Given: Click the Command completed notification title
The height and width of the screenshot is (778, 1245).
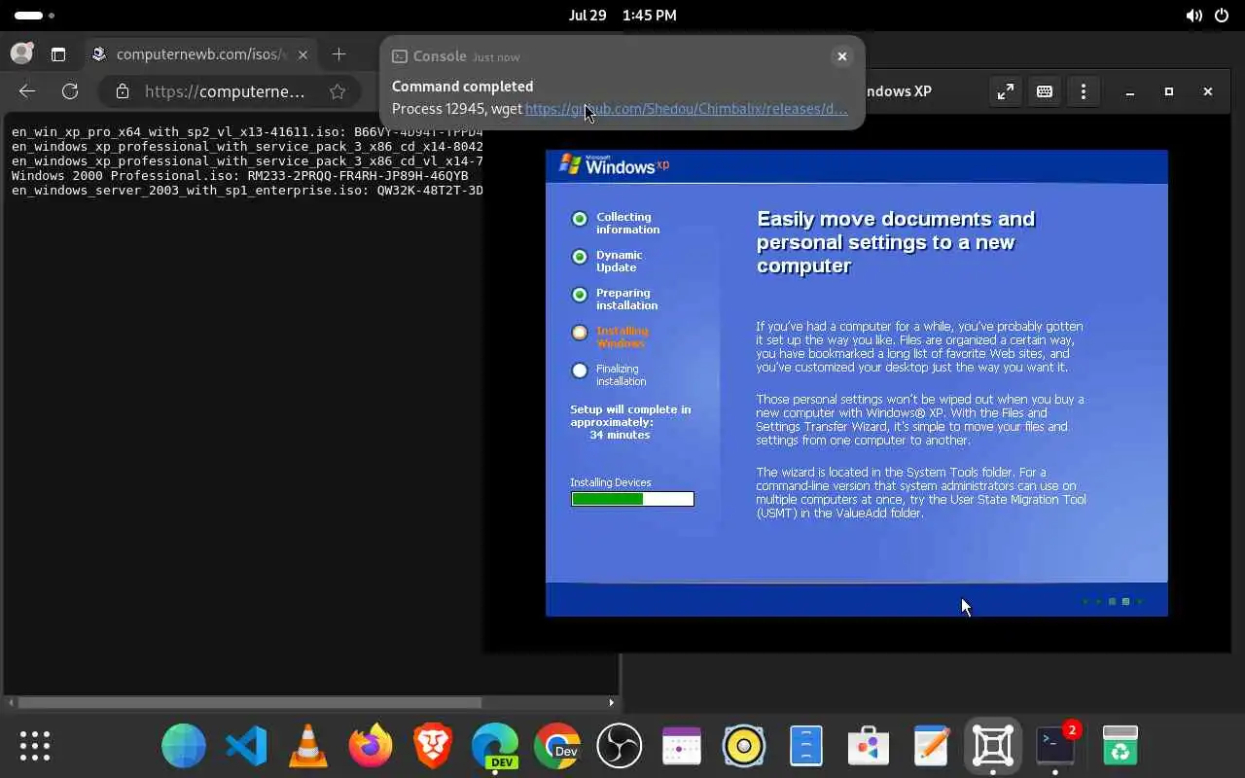Looking at the screenshot, I should 462,87.
